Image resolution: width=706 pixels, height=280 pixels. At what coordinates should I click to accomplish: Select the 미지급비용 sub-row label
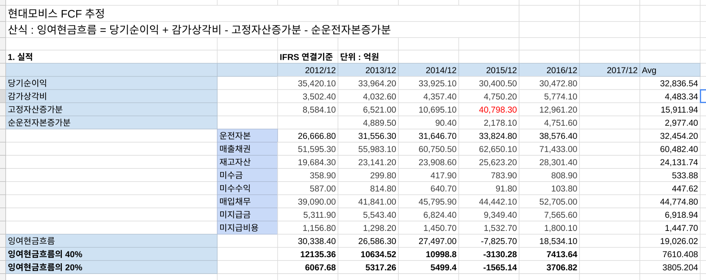click(x=247, y=228)
